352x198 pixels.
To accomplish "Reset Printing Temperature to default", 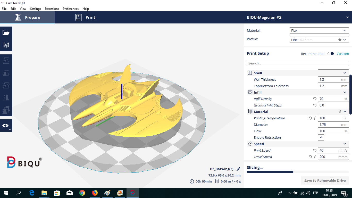I will 310,118.
